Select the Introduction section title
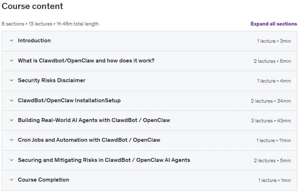The width and height of the screenshot is (299, 192). [34, 41]
